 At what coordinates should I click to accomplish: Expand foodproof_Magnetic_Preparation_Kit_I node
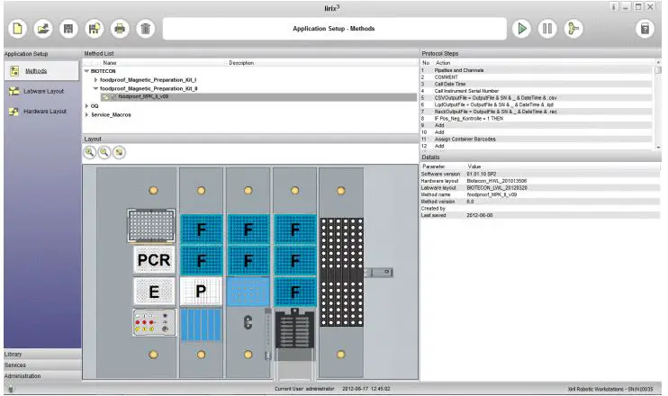[95, 80]
